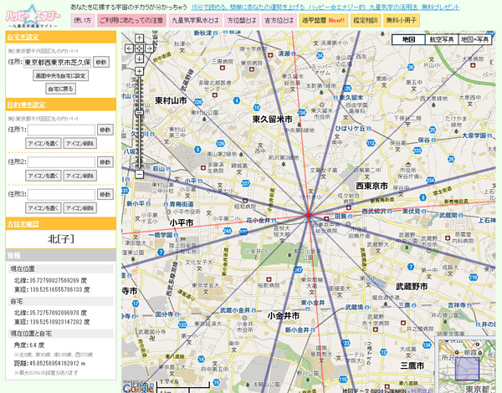
Task: Click ひばりケ丘 station label on map
Action: pos(351,128)
